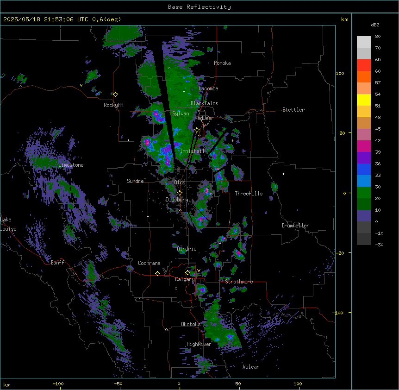Select the Lacombe city label
399x390 pixels.
[x=208, y=88]
